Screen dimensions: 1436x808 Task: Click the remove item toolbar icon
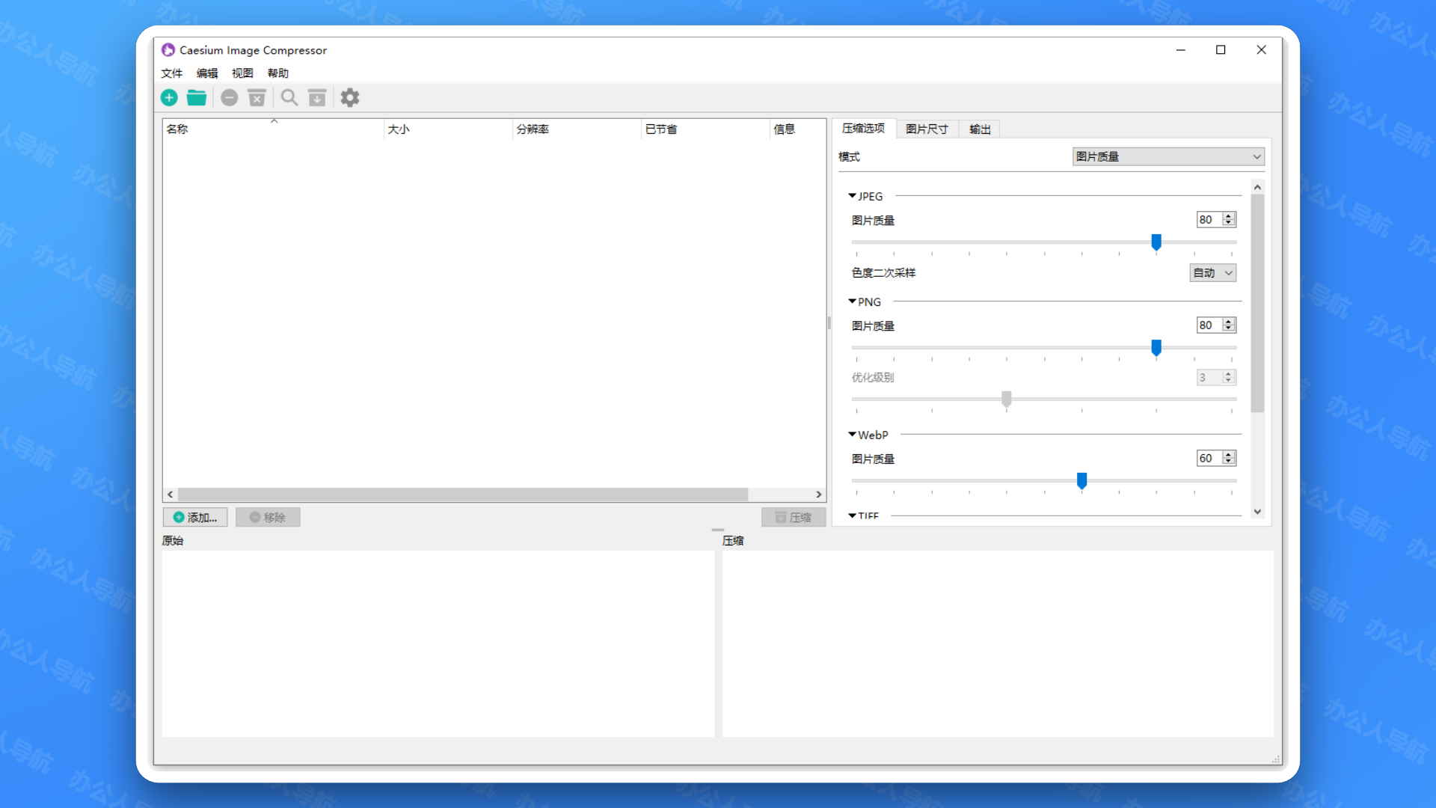pyautogui.click(x=230, y=98)
